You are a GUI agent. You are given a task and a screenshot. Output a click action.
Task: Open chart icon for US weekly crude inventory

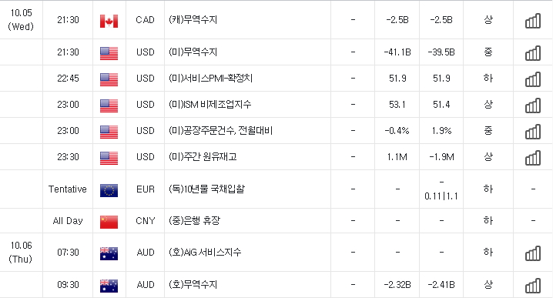click(x=533, y=158)
